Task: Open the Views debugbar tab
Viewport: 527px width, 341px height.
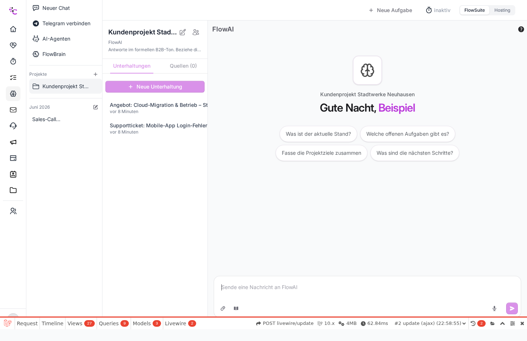Action: 81,323
